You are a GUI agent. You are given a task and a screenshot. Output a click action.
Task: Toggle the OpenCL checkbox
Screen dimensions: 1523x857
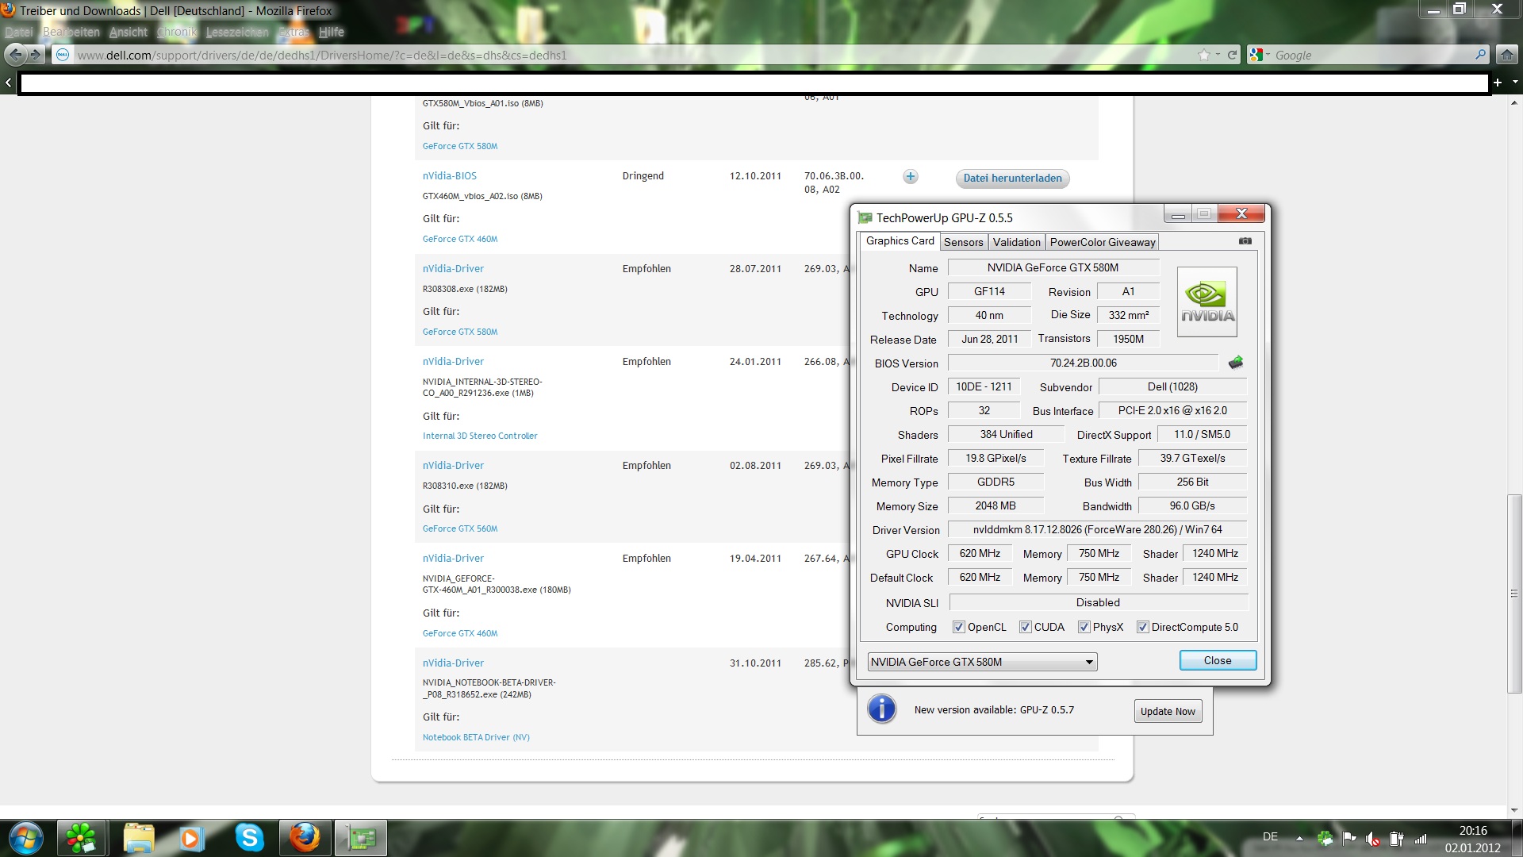click(958, 627)
